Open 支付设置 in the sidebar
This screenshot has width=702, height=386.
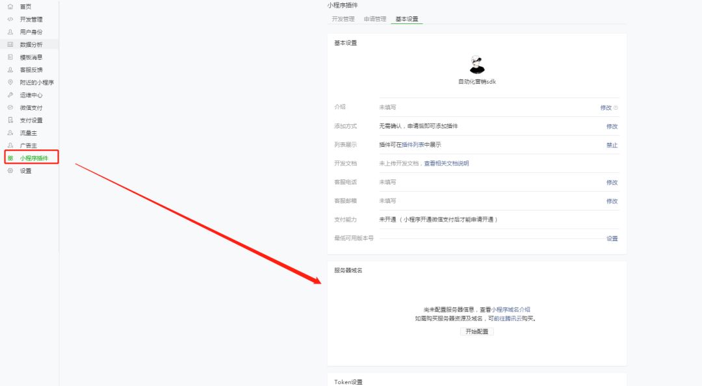(31, 120)
